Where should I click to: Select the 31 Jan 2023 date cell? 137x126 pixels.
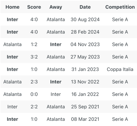point(85,69)
